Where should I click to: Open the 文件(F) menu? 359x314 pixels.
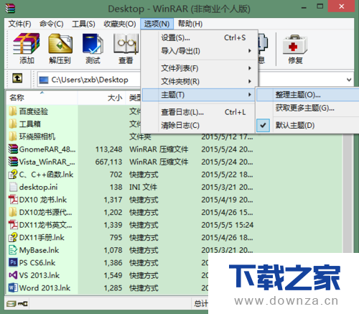click(19, 24)
